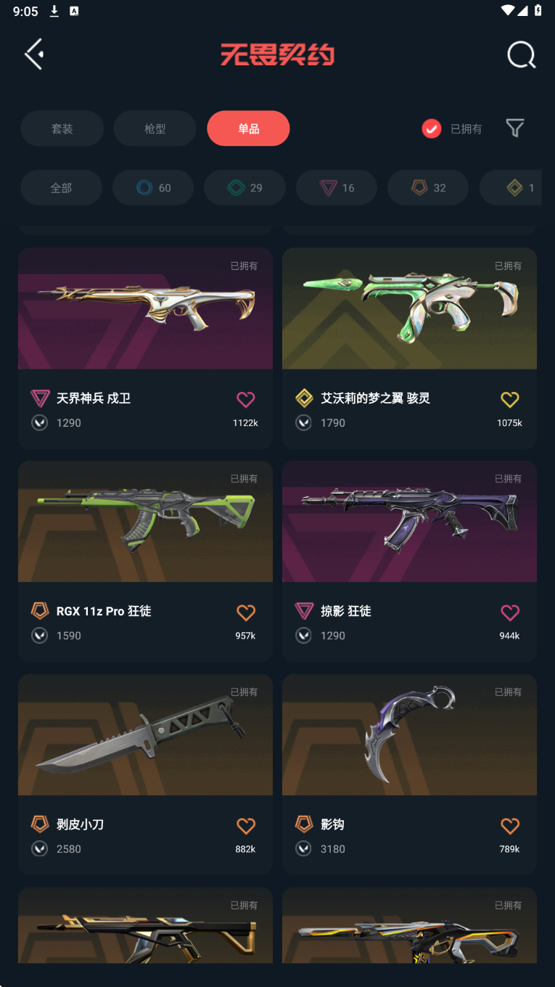
Task: Filter by blue tier showing 60
Action: tap(153, 188)
